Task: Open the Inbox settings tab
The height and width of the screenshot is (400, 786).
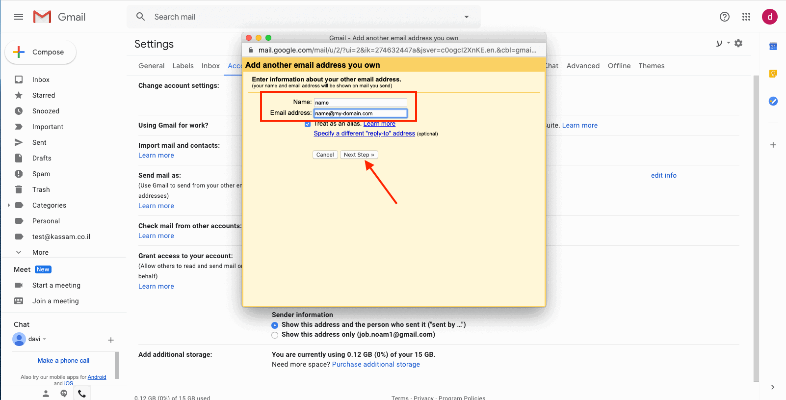Action: (x=210, y=66)
